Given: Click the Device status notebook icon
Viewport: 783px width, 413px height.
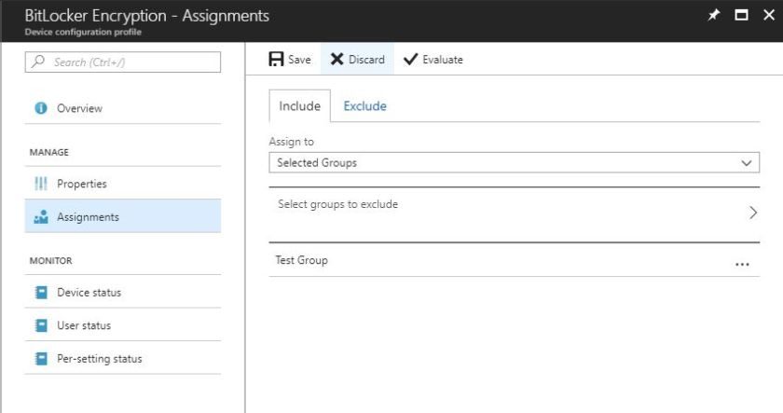Looking at the screenshot, I should 41,292.
